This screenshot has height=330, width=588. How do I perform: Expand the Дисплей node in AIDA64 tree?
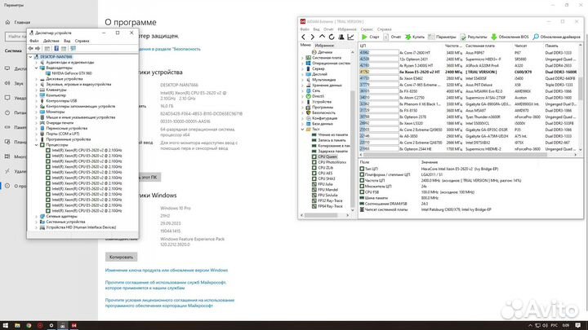[x=303, y=74]
